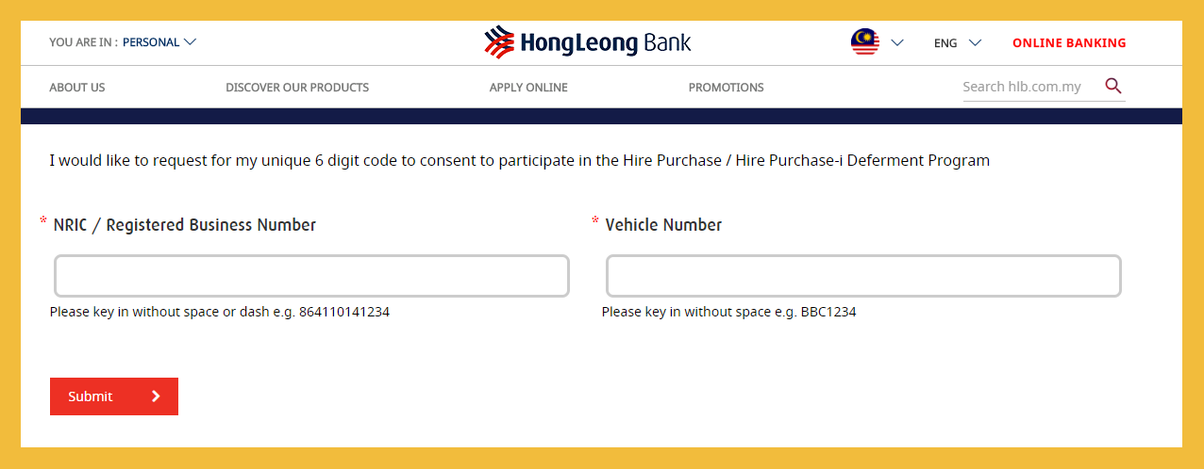Click the arrow icon on Submit button
Image resolution: width=1204 pixels, height=469 pixels.
156,396
